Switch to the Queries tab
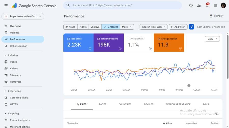The image size is (229, 128). coord(82,104)
